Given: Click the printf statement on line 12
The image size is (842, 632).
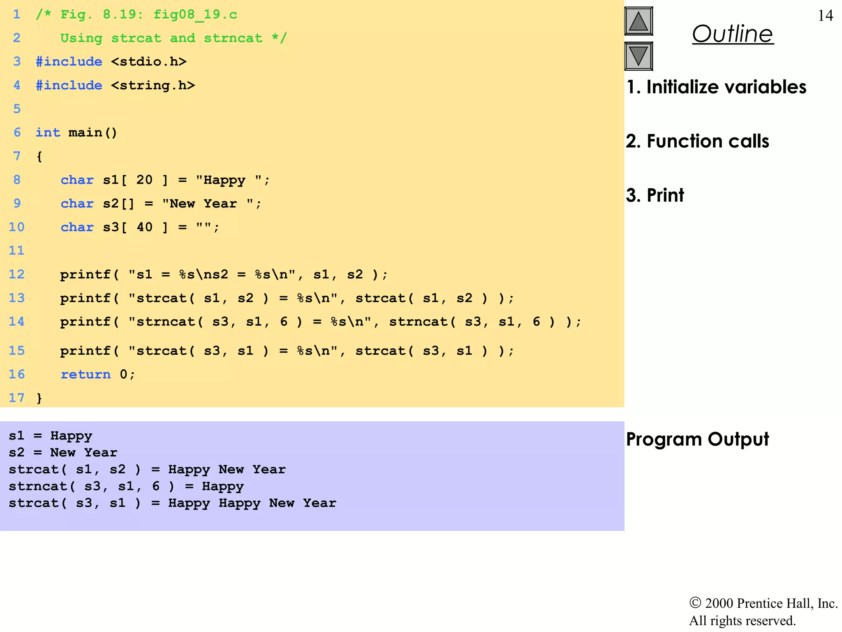Looking at the screenshot, I should pos(224,274).
